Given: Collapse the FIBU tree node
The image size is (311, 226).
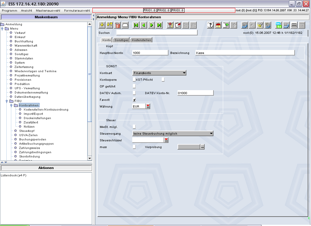Looking at the screenshot, I should point(7,101).
